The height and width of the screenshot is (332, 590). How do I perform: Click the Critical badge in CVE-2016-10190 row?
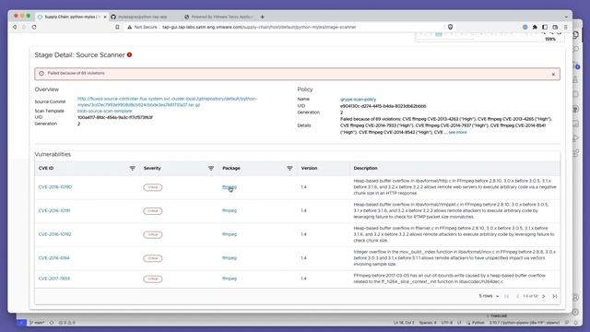[152, 187]
